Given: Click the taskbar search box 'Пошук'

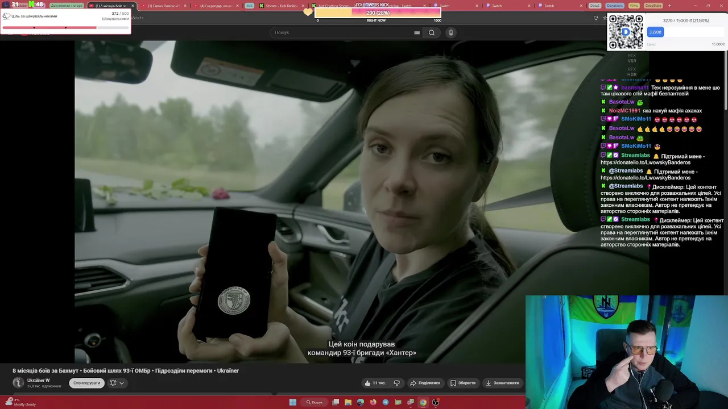Looking at the screenshot, I should (315, 402).
